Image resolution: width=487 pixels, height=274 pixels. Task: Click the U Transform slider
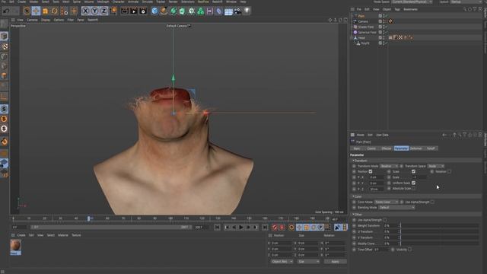pos(440,231)
